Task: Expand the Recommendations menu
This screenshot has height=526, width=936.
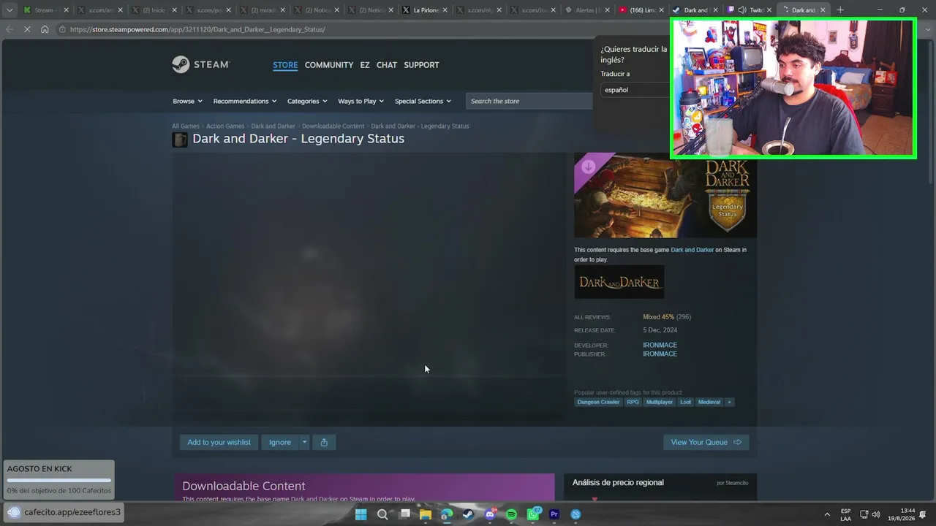Action: click(245, 101)
